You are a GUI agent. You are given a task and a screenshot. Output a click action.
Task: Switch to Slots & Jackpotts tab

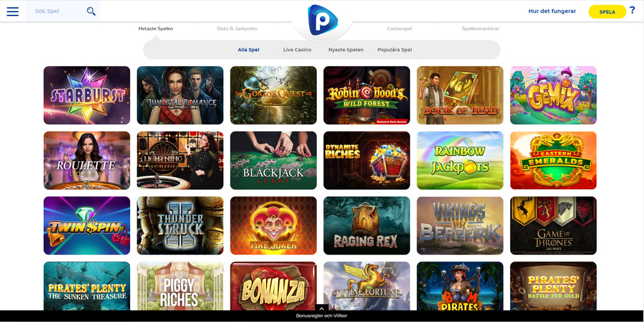[x=237, y=29]
